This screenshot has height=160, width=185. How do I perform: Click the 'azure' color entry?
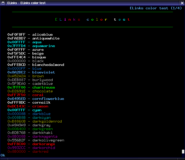point(26,50)
